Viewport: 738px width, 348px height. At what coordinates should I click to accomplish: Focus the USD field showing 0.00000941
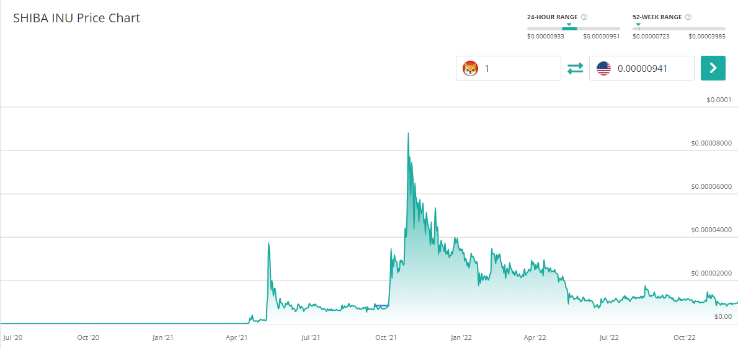point(651,68)
